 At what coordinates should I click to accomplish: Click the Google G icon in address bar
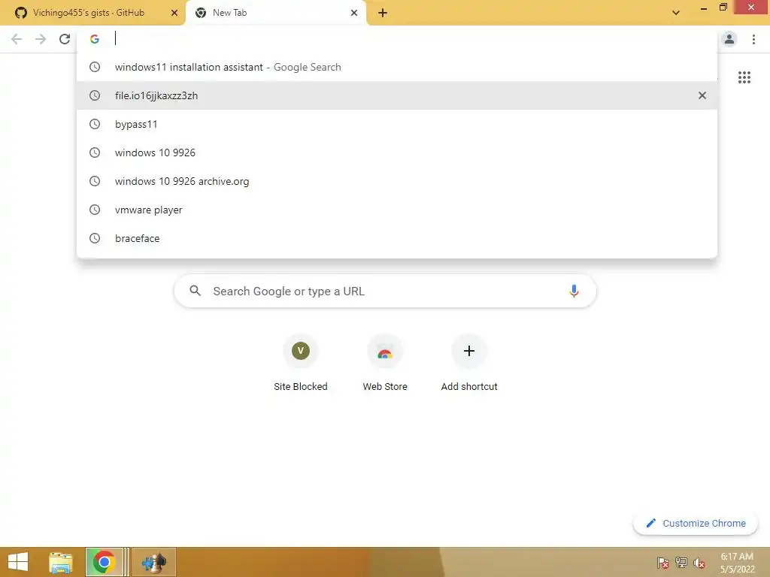[95, 39]
